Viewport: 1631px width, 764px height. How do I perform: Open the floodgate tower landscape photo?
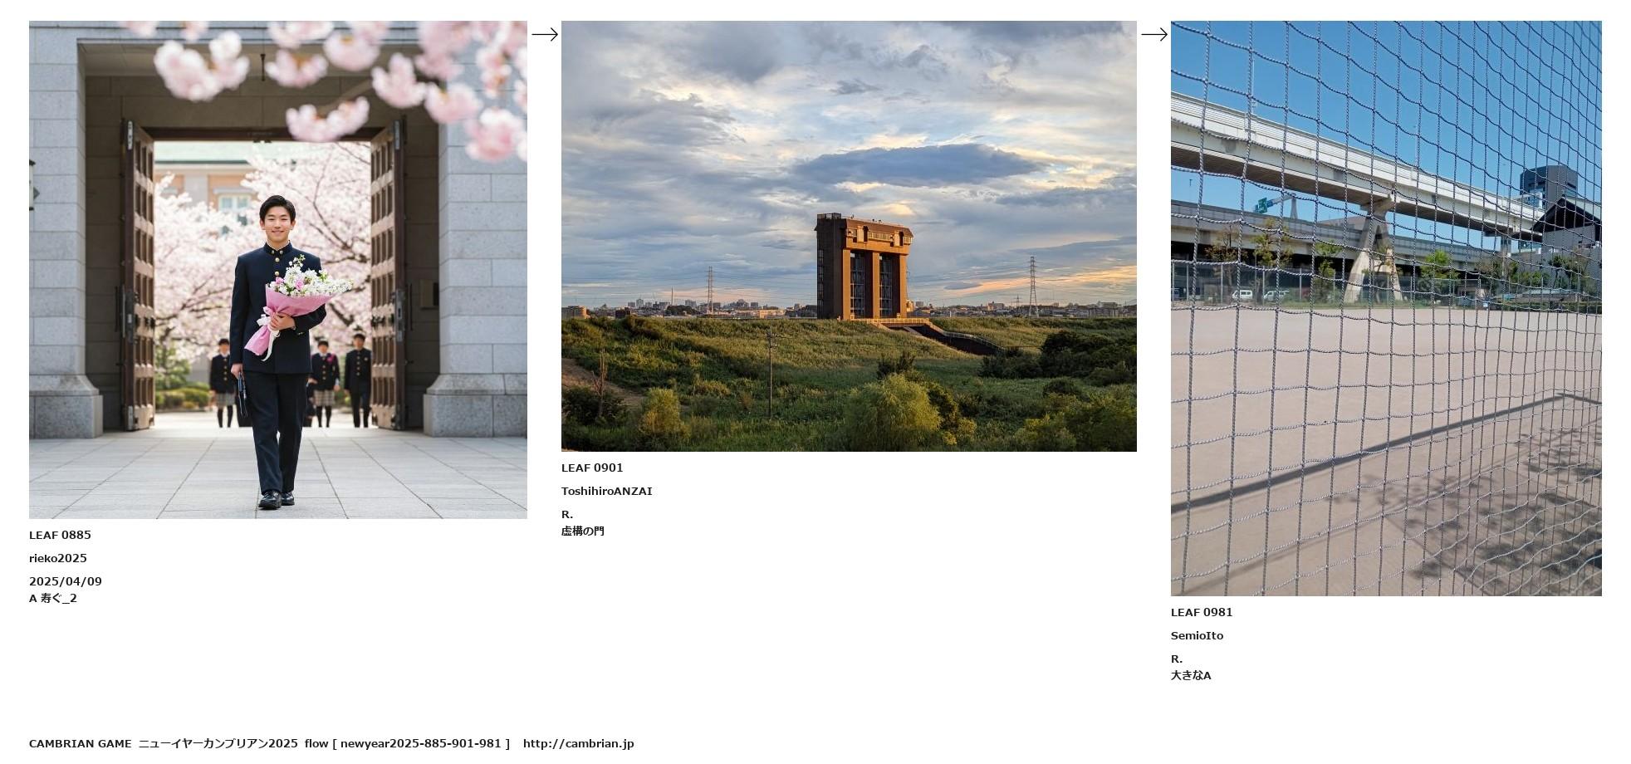point(848,236)
